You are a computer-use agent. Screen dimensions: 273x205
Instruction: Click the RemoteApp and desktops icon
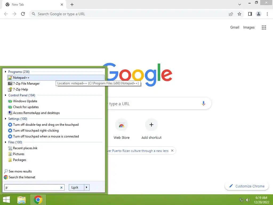[x=10, y=113]
